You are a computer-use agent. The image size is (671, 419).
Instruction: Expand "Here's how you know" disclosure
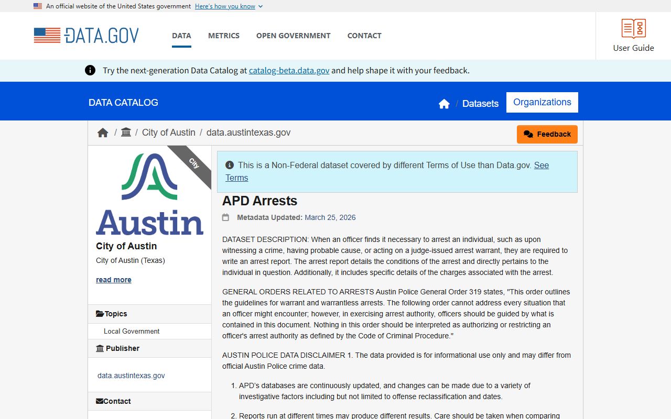coord(229,6)
